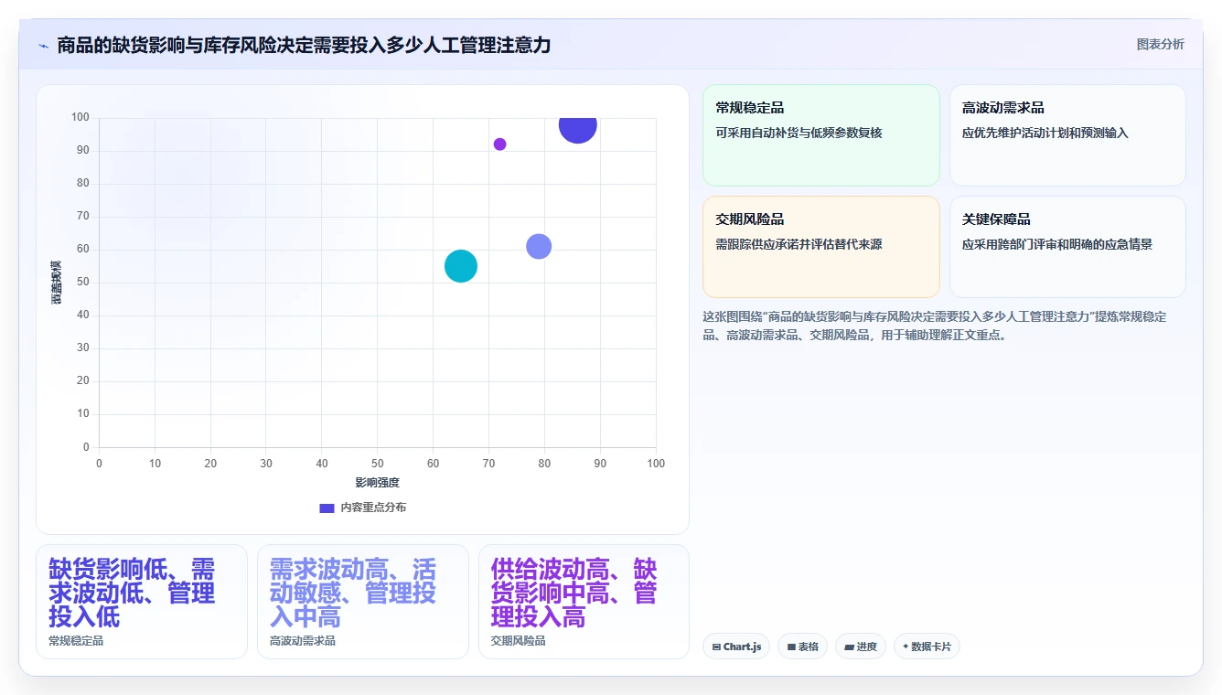Click the page title 商品的缺货影响与库存风险

(304, 45)
